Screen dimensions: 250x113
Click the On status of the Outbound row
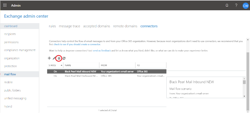point(55,76)
